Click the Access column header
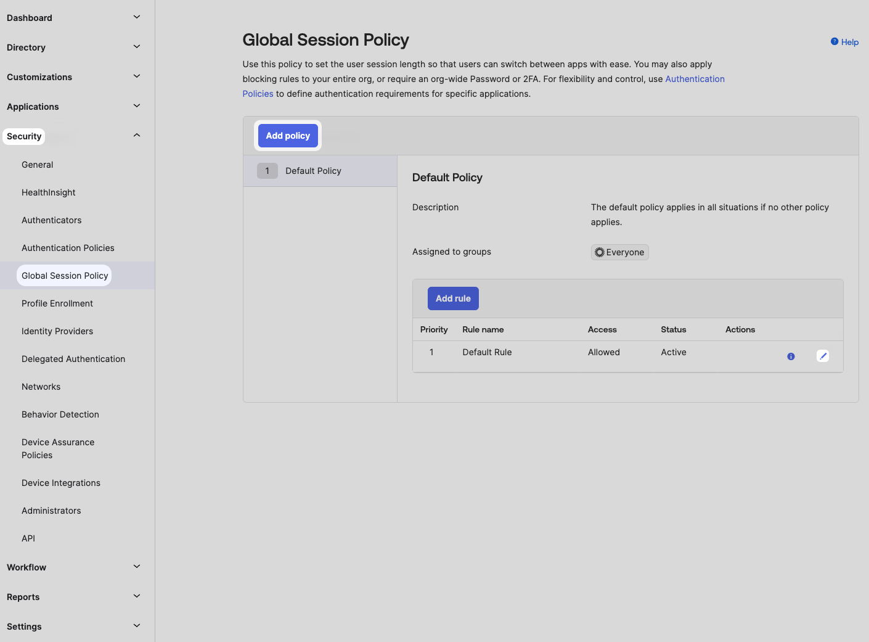 point(602,329)
